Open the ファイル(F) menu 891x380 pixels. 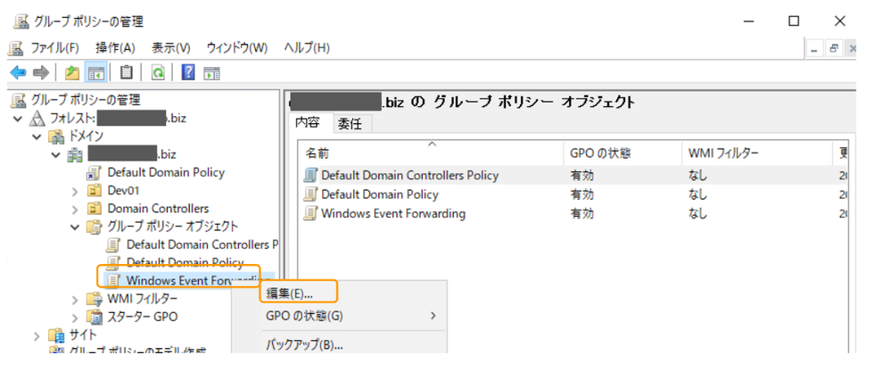(54, 47)
